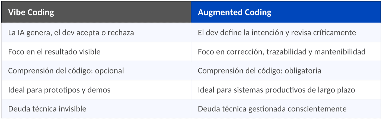This screenshot has height=120, width=383.
Task: Select the 'El dev define la intención' cell
Action: pos(277,33)
